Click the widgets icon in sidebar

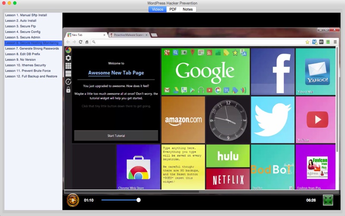click(x=68, y=73)
